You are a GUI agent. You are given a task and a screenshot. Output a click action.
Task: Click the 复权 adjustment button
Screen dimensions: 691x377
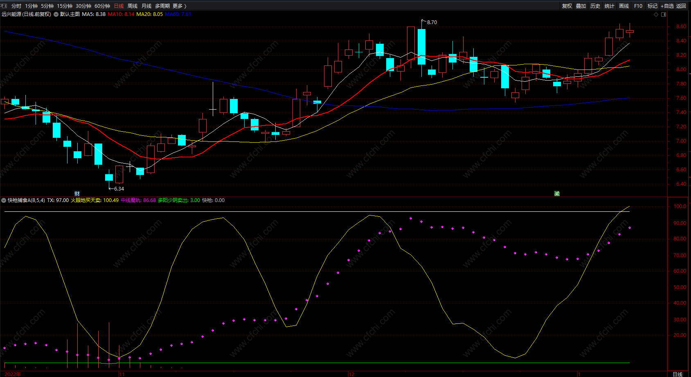pyautogui.click(x=567, y=6)
